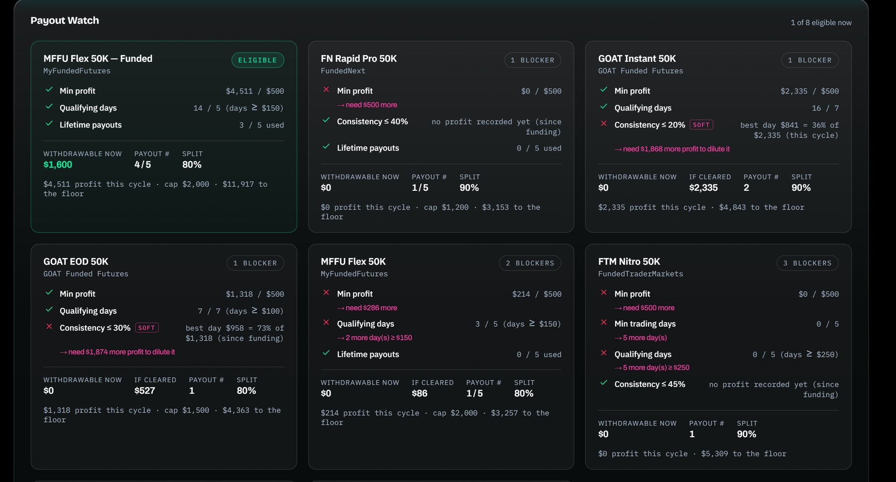Click the red X beside Consistency ≤ 20%
The width and height of the screenshot is (896, 482).
pyautogui.click(x=604, y=124)
